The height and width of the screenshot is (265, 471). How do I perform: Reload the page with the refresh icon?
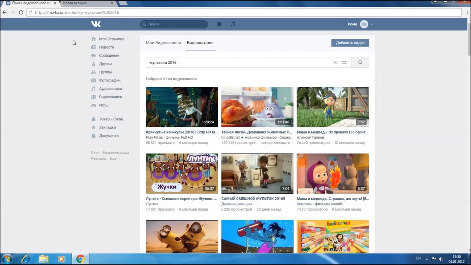click(x=21, y=13)
